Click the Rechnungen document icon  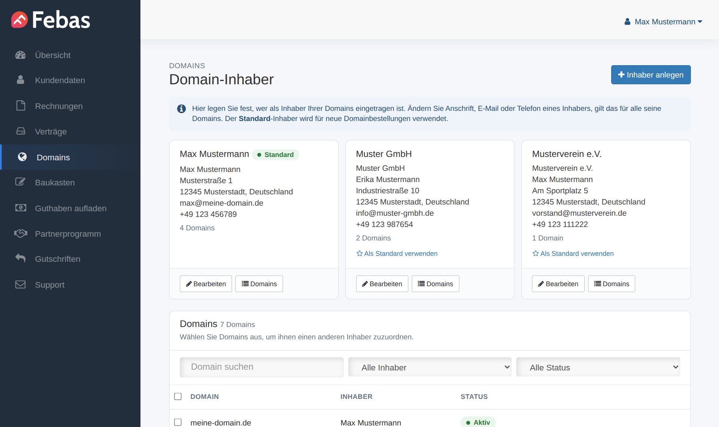tap(21, 106)
